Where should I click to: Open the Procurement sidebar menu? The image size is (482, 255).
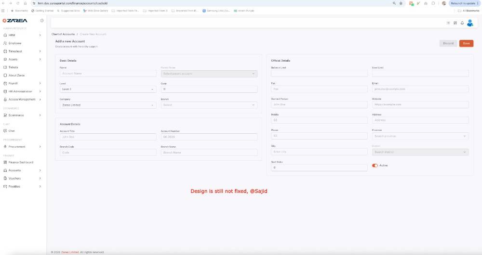point(23,147)
